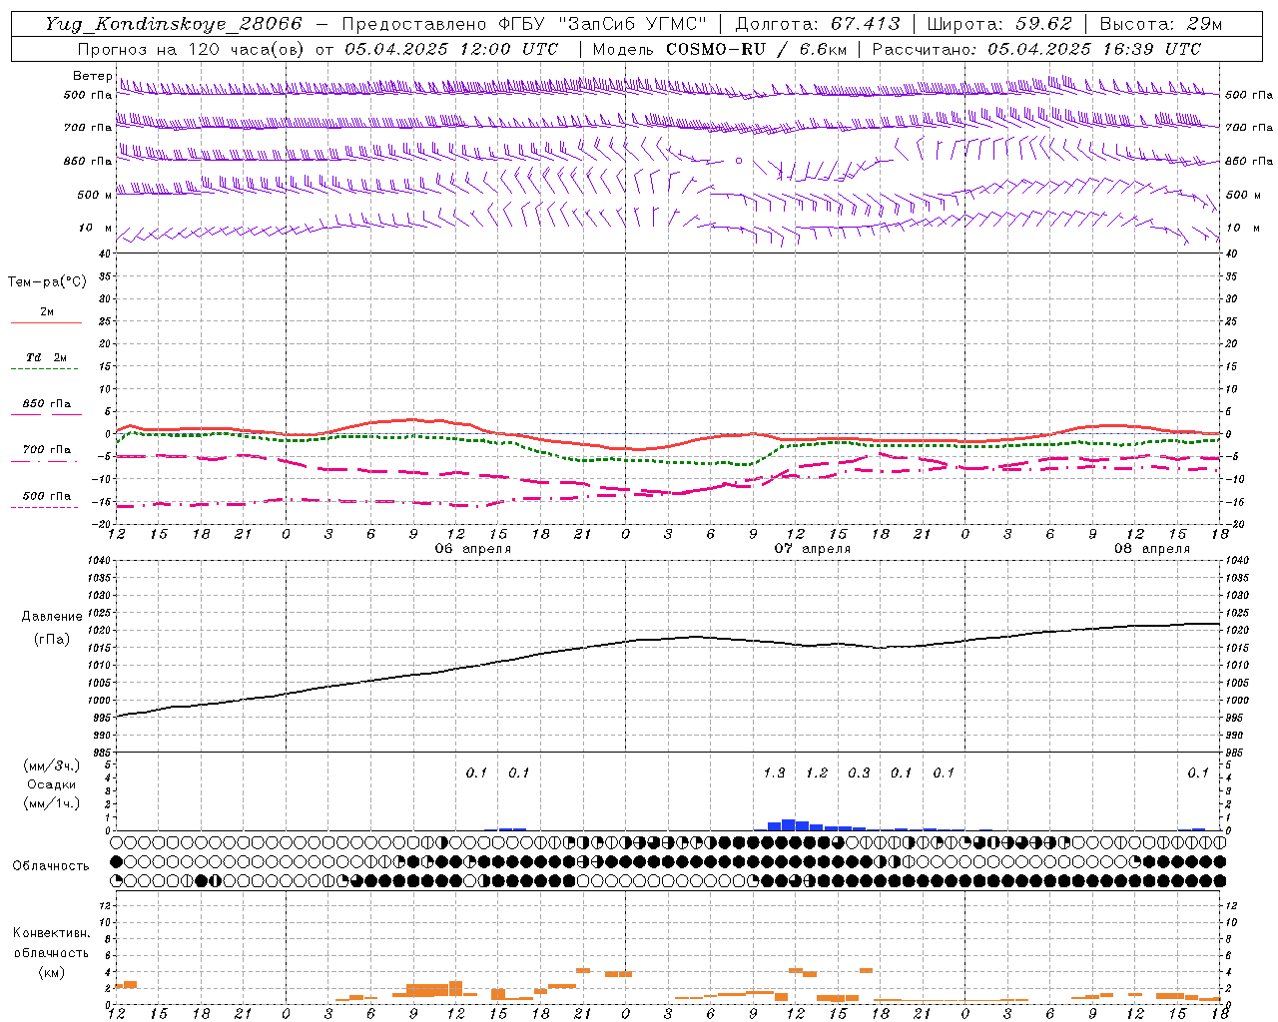
Task: Click Рассчитано: 05.04.2025 16:39 UTC timestamp
Action: 1036,49
